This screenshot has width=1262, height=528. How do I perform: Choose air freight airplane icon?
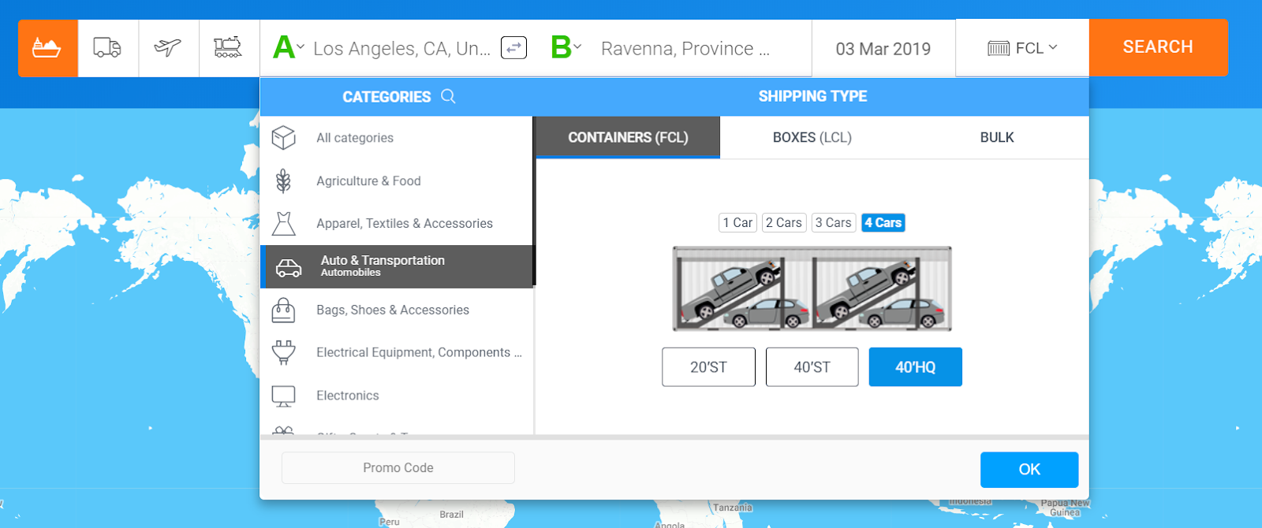[x=168, y=48]
